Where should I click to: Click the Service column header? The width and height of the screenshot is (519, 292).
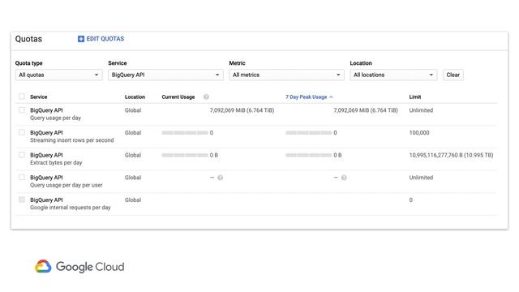click(x=38, y=97)
